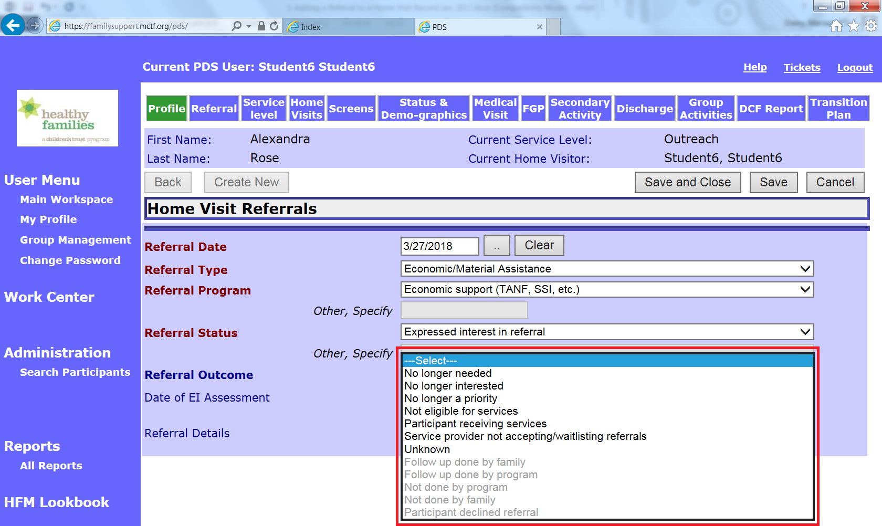Select 'Unknown' outcome option
The width and height of the screenshot is (882, 526).
click(607, 449)
